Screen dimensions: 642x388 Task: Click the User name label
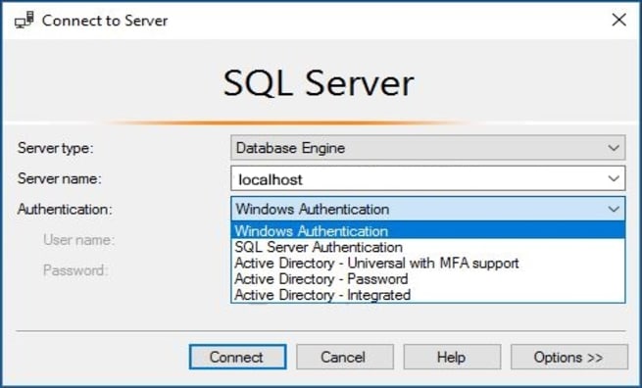pos(78,240)
